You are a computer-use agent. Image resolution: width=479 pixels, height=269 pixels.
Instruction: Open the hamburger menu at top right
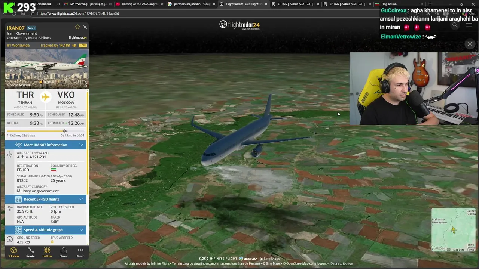(x=469, y=25)
